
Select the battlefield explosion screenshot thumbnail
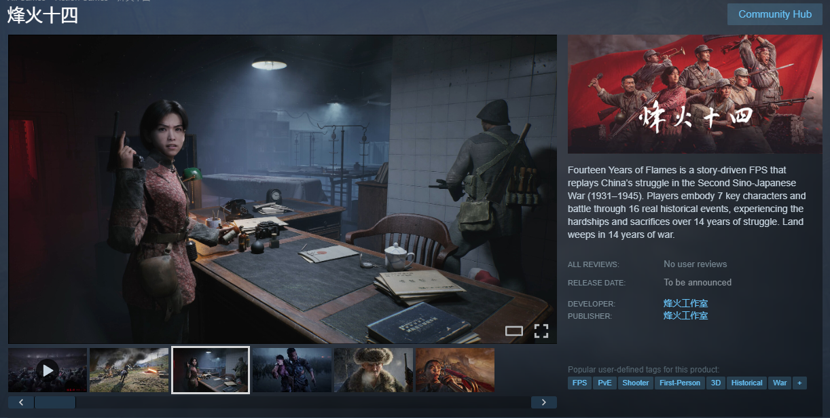pyautogui.click(x=129, y=370)
